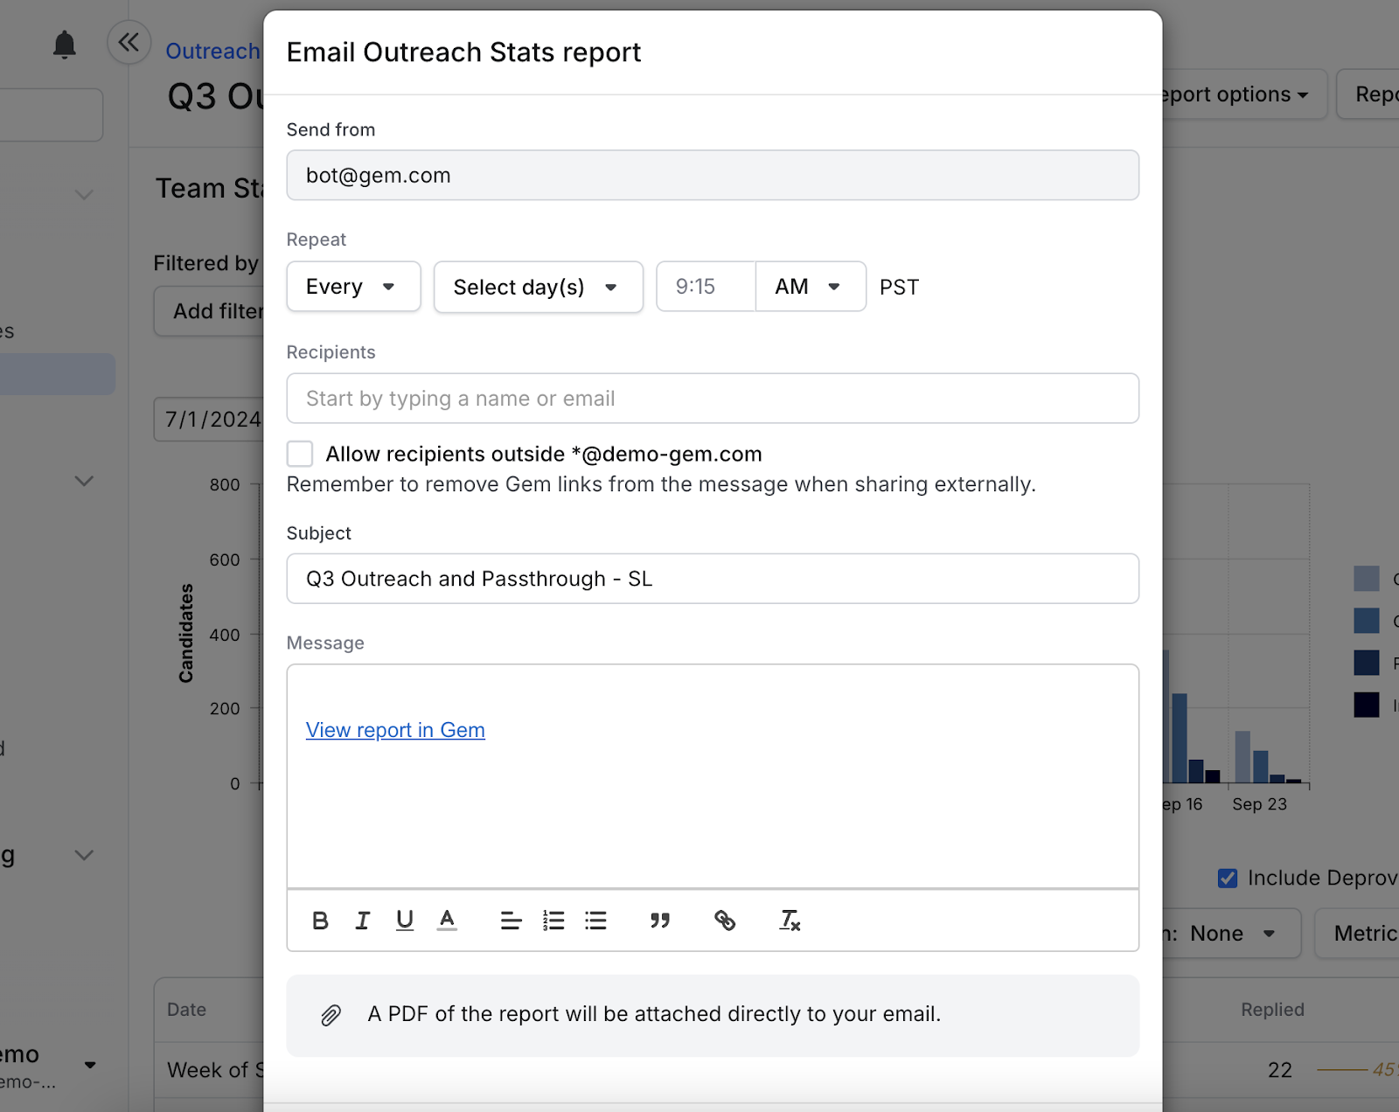Toggle Include Deprov checkbox behind dialog
This screenshot has height=1112, width=1399.
click(1228, 878)
